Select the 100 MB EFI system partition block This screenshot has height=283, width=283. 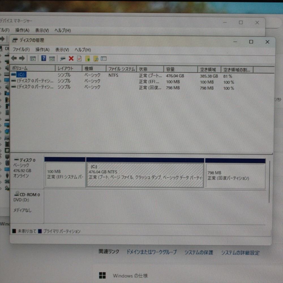65,172
